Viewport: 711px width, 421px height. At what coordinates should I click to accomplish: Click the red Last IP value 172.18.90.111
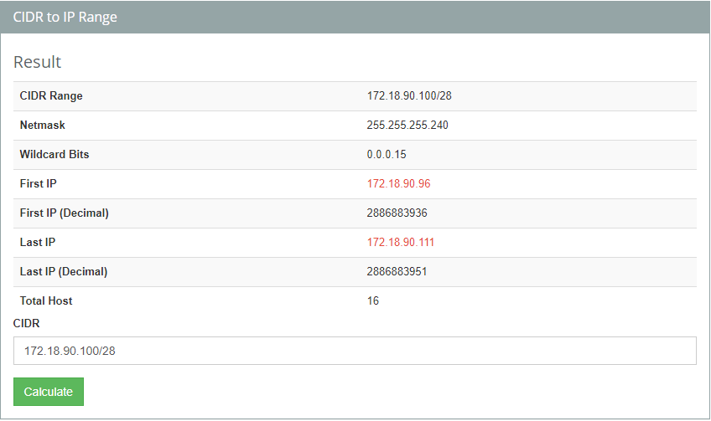pos(401,242)
